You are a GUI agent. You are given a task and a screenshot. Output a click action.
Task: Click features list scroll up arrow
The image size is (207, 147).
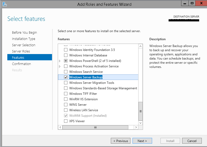[140, 46]
